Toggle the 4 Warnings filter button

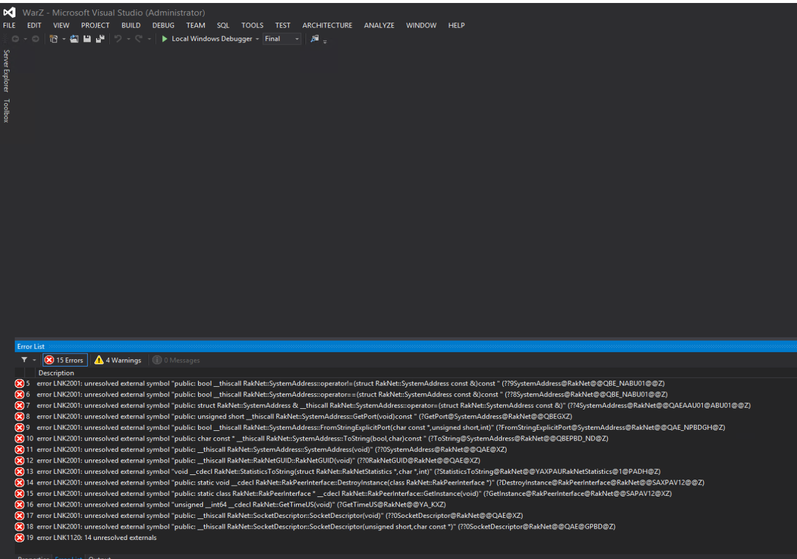click(x=118, y=360)
